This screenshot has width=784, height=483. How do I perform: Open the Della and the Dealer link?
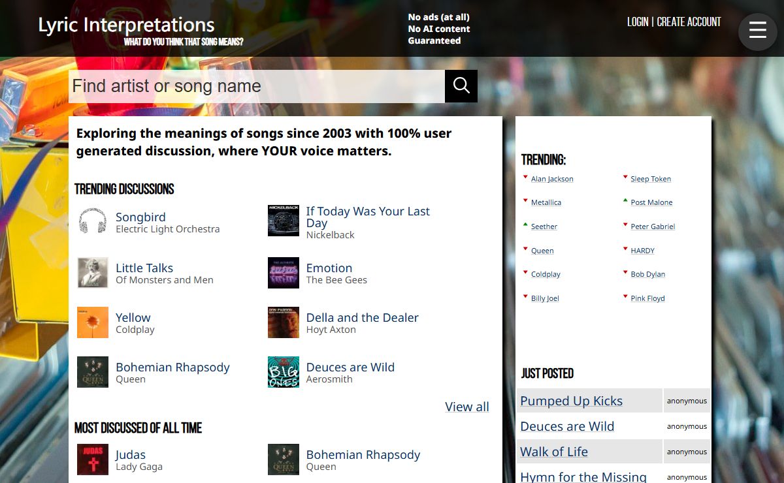(x=363, y=317)
